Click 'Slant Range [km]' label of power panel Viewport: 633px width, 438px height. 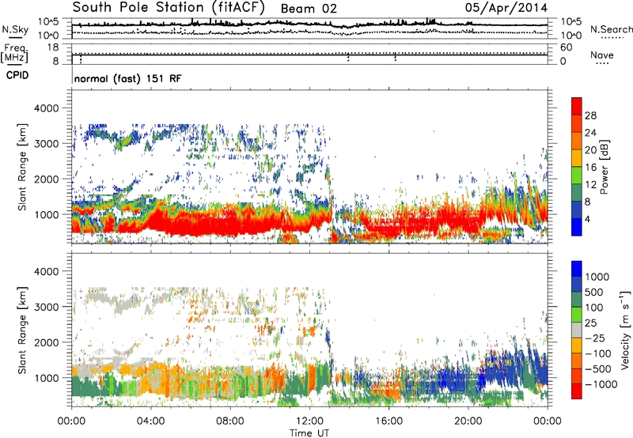tap(22, 167)
